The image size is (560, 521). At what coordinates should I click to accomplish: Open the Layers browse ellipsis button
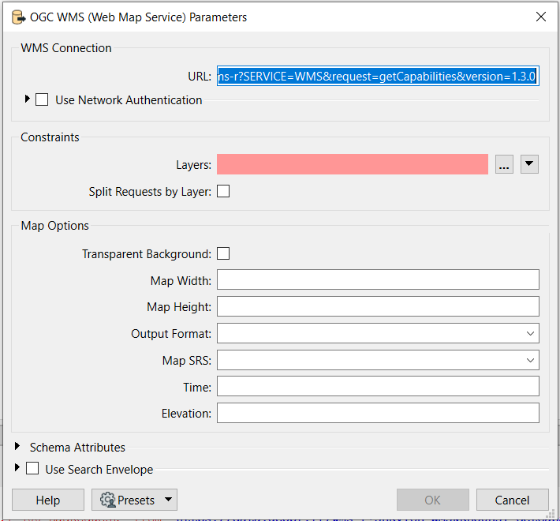tap(505, 164)
